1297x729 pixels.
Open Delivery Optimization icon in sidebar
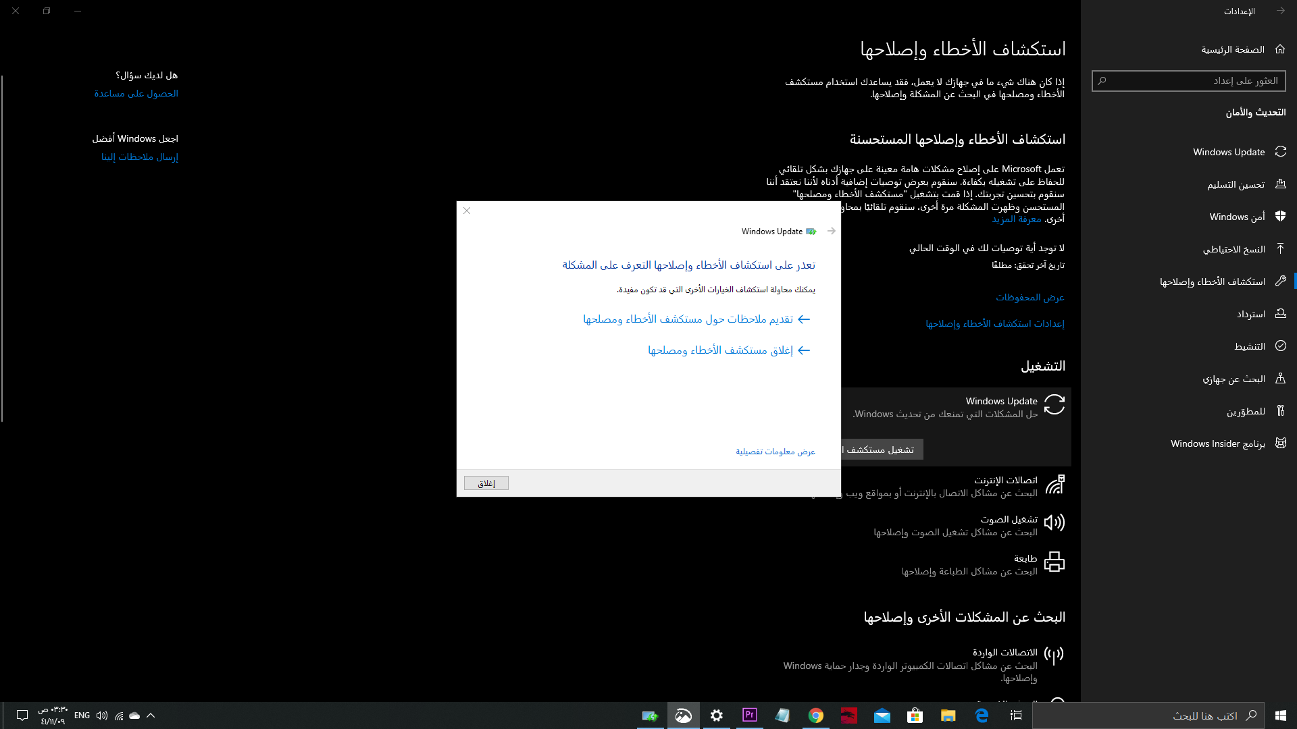[1280, 184]
